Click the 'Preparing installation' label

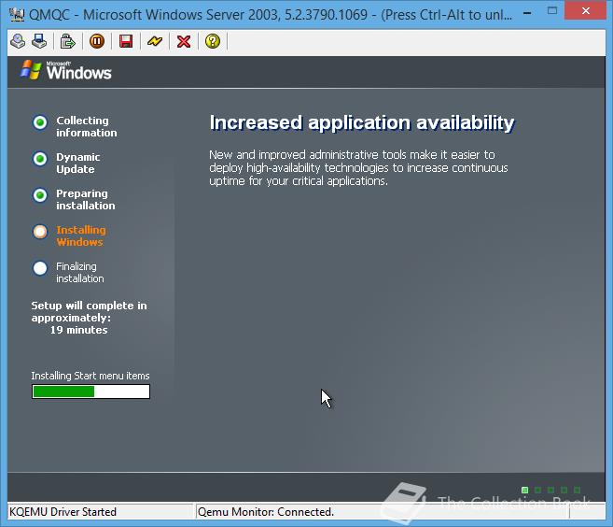[86, 199]
